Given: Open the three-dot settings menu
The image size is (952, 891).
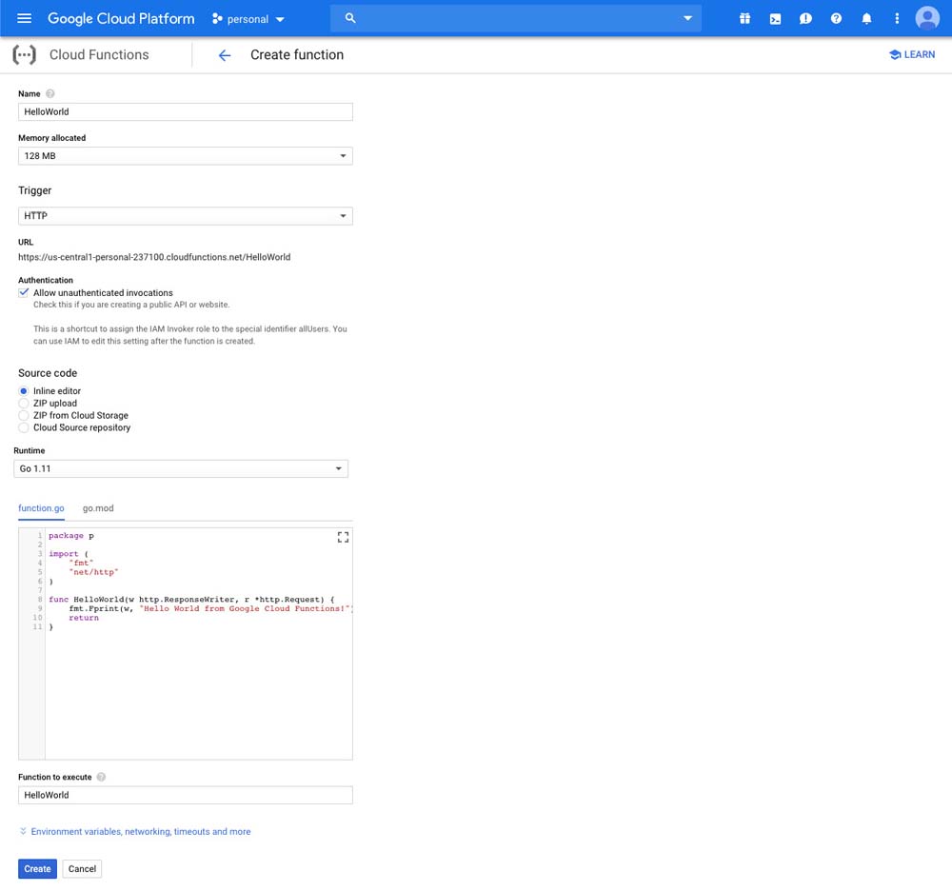Looking at the screenshot, I should coord(897,18).
